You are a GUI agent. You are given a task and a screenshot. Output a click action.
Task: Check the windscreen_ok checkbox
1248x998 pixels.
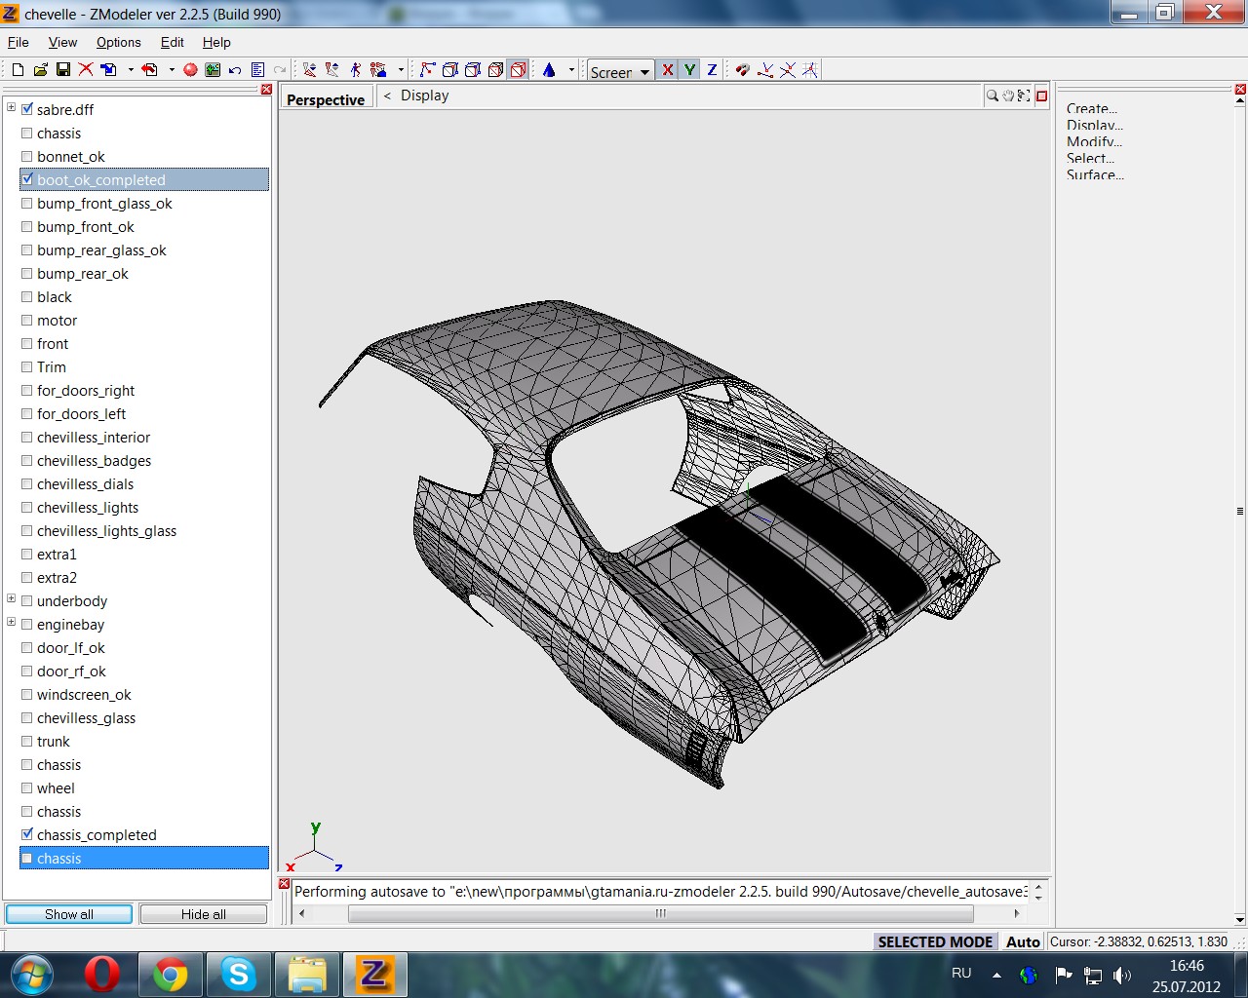[x=27, y=694]
